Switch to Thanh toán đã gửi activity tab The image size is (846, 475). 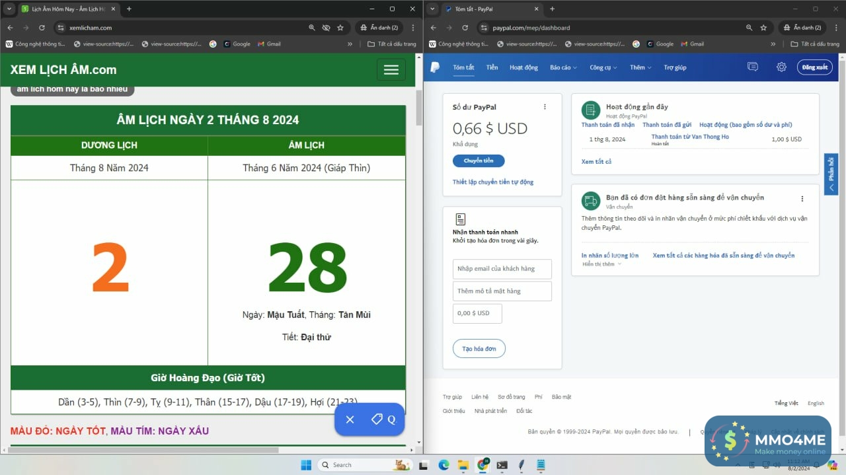click(x=667, y=125)
